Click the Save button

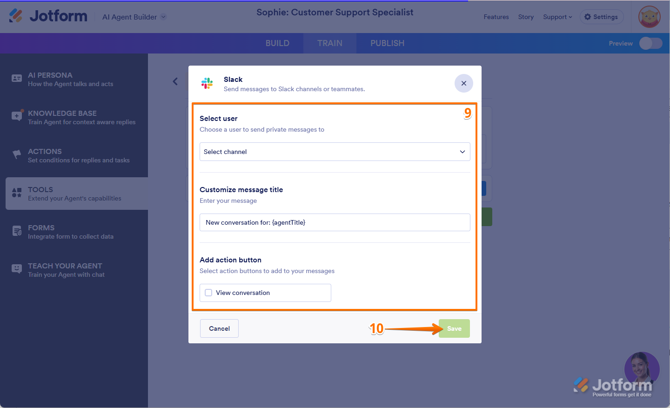[454, 328]
